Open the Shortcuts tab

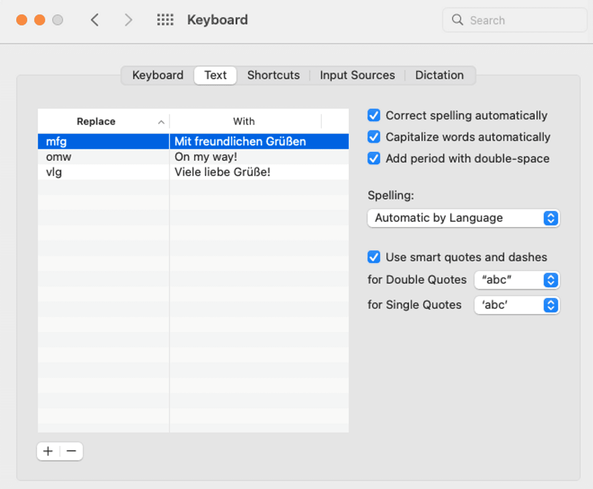(274, 75)
